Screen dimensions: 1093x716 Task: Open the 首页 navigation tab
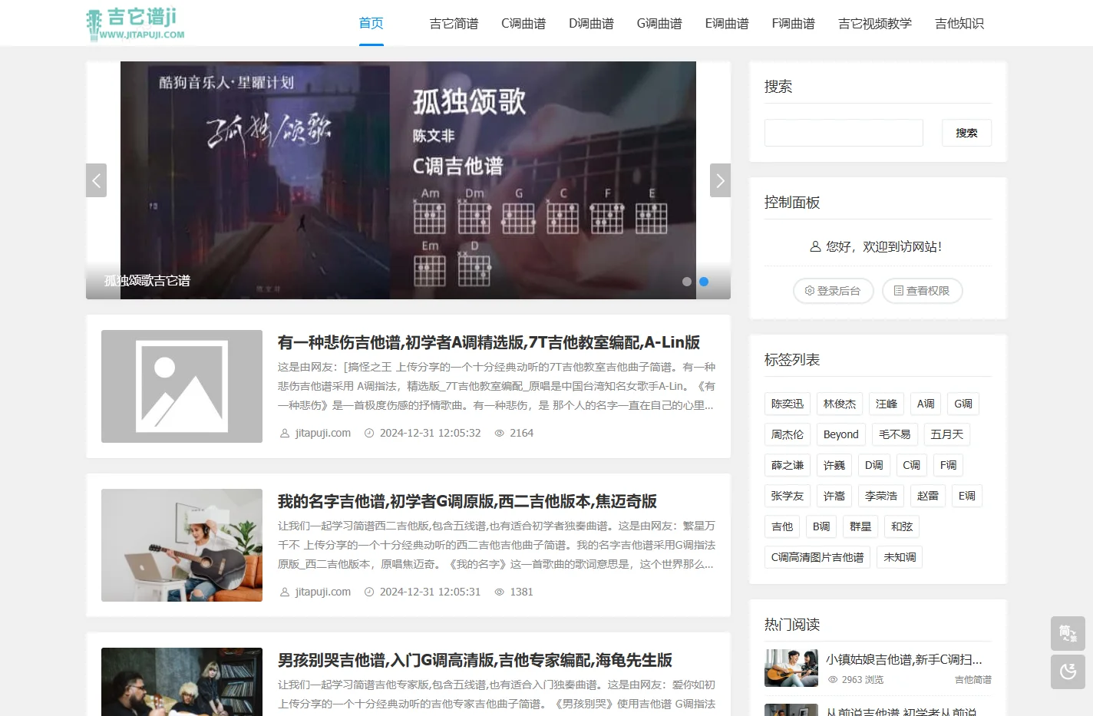coord(371,23)
